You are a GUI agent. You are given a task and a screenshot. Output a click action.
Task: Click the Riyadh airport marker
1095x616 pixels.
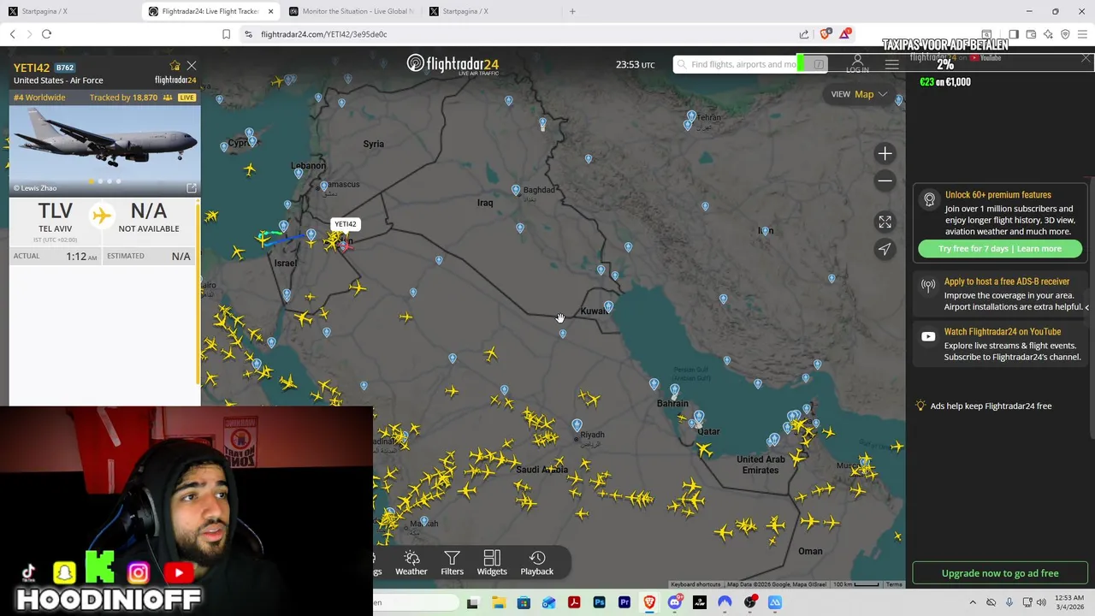(577, 425)
